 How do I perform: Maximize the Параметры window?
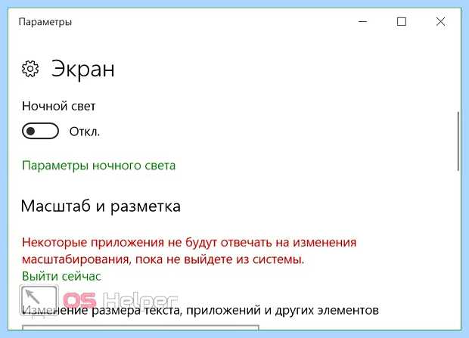tap(402, 21)
